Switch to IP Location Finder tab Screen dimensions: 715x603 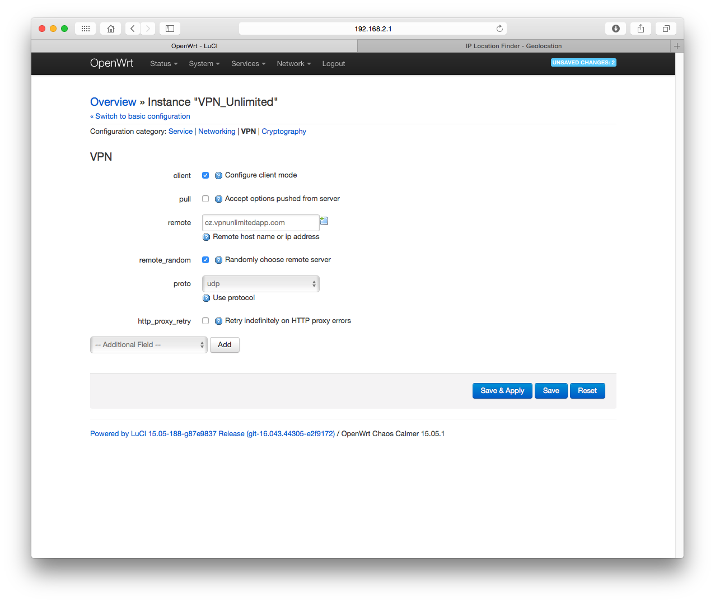click(513, 46)
